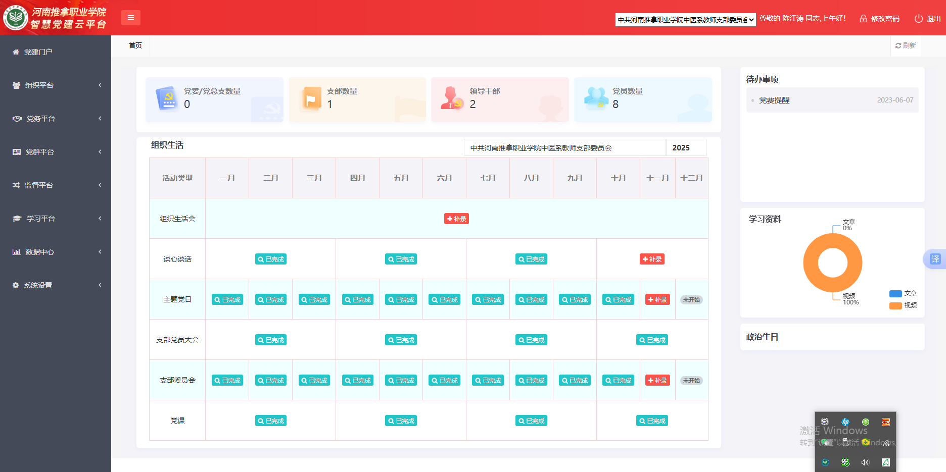Click the 领导干部 card icon
Viewport: 946px width, 472px height.
(x=451, y=98)
